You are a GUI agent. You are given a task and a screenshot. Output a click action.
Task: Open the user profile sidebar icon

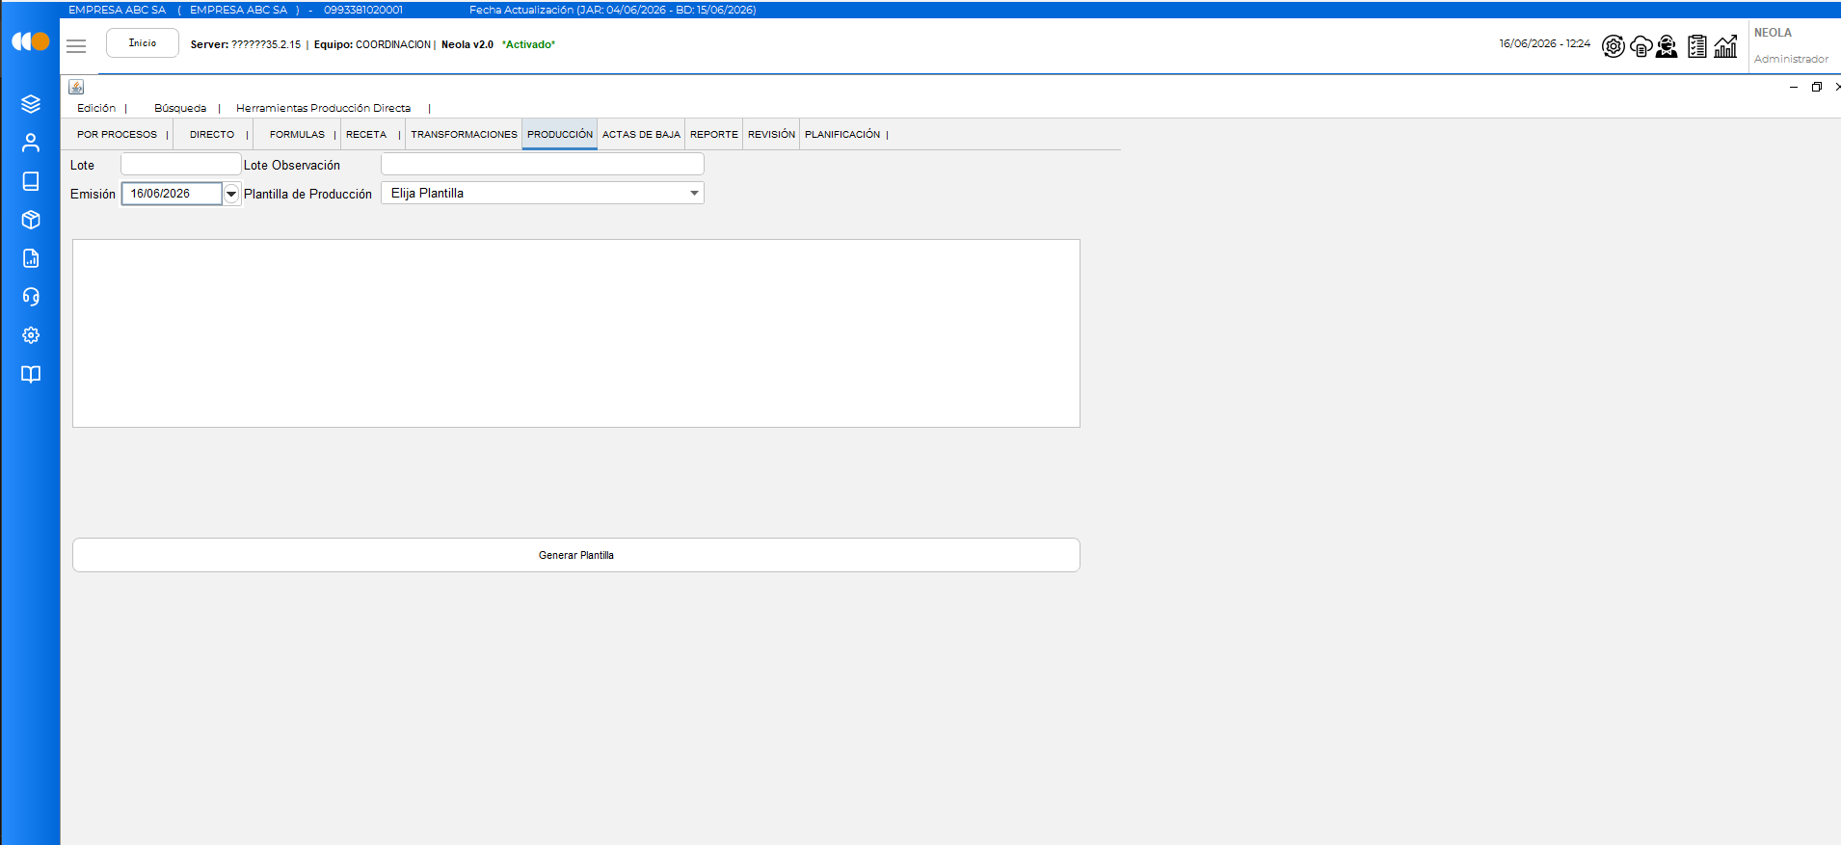[31, 143]
